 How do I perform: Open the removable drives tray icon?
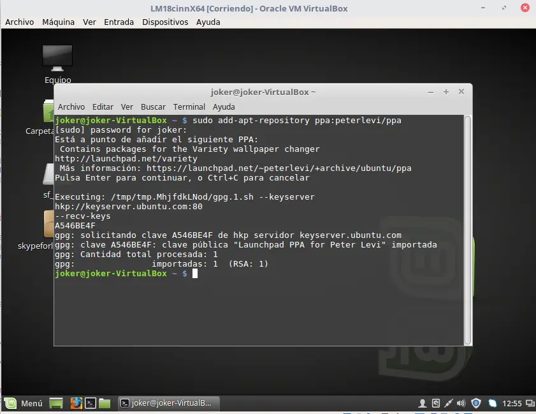click(436, 403)
